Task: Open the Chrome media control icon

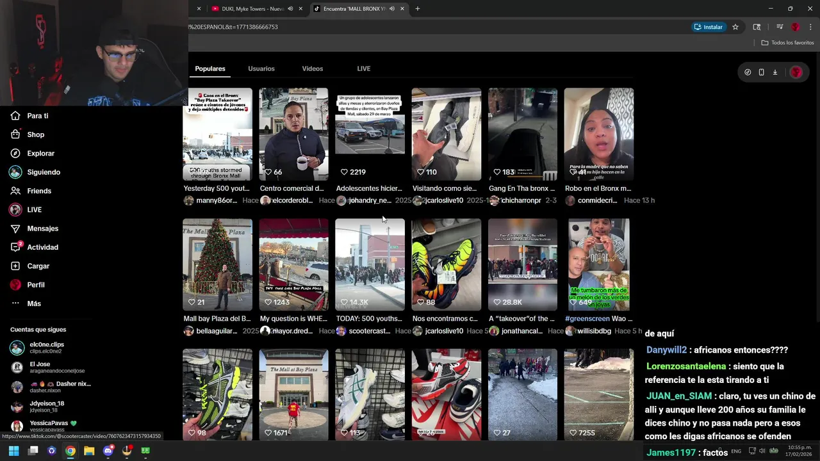Action: coord(780,27)
